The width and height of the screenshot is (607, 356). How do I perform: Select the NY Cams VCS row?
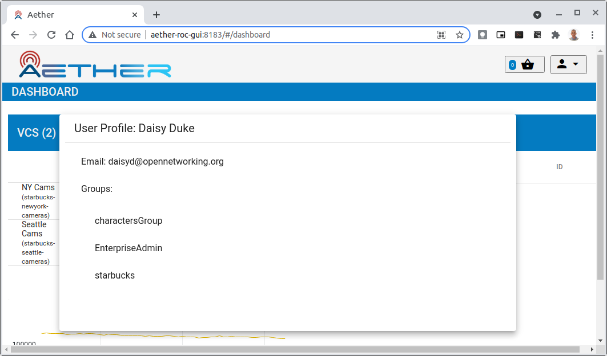(38, 201)
